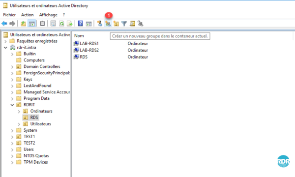The width and height of the screenshot is (295, 177).
Task: Expand the LostAndFound container
Action: [12, 86]
